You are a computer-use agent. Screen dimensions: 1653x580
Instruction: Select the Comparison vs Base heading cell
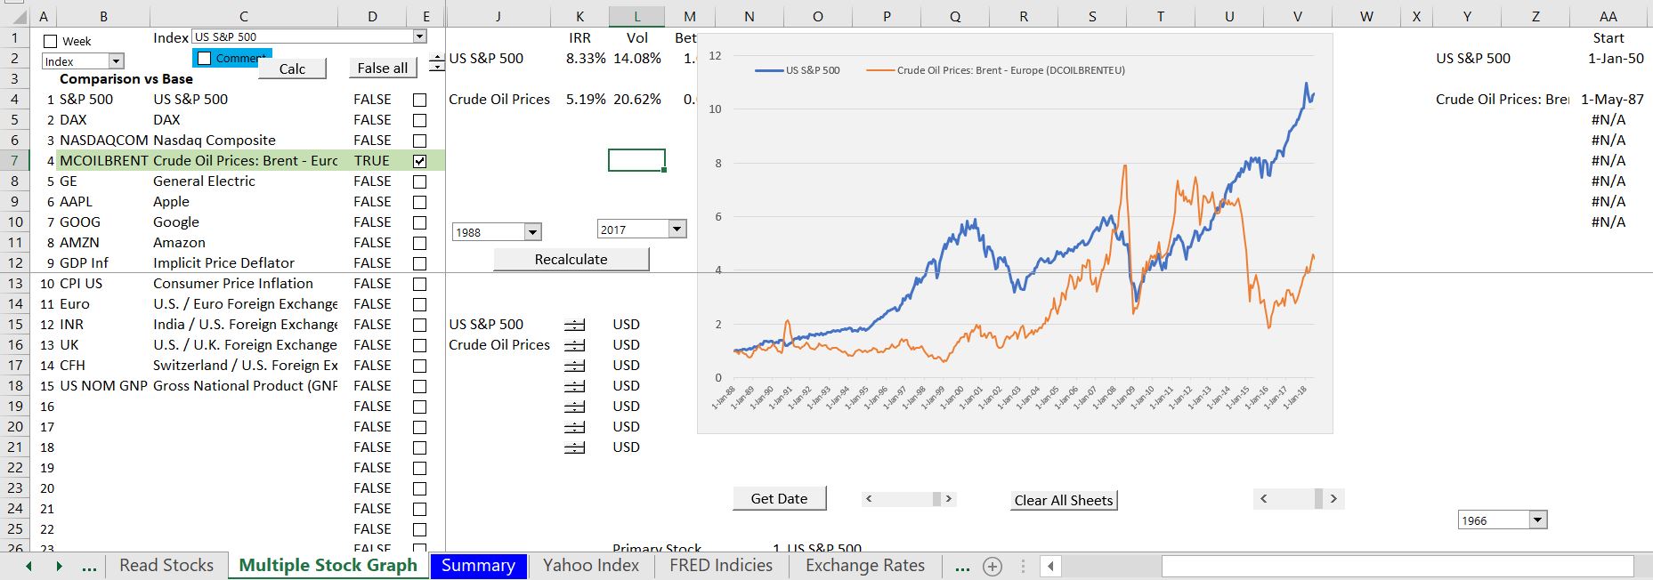pos(126,79)
